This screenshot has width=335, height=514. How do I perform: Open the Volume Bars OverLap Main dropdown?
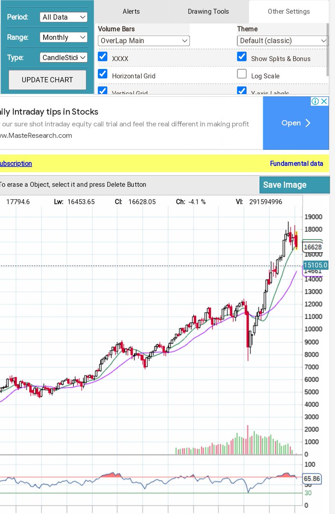tap(144, 41)
